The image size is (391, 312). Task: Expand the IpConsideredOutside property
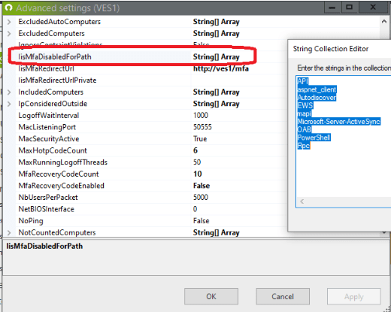[9, 104]
